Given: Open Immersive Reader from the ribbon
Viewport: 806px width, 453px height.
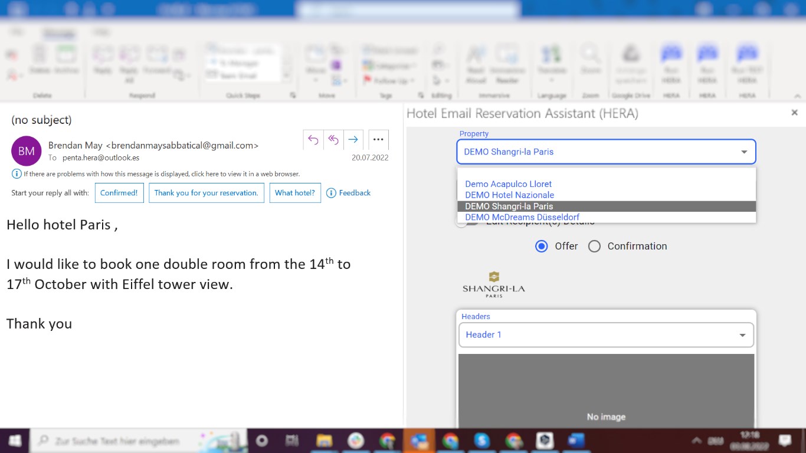Looking at the screenshot, I should tap(507, 64).
